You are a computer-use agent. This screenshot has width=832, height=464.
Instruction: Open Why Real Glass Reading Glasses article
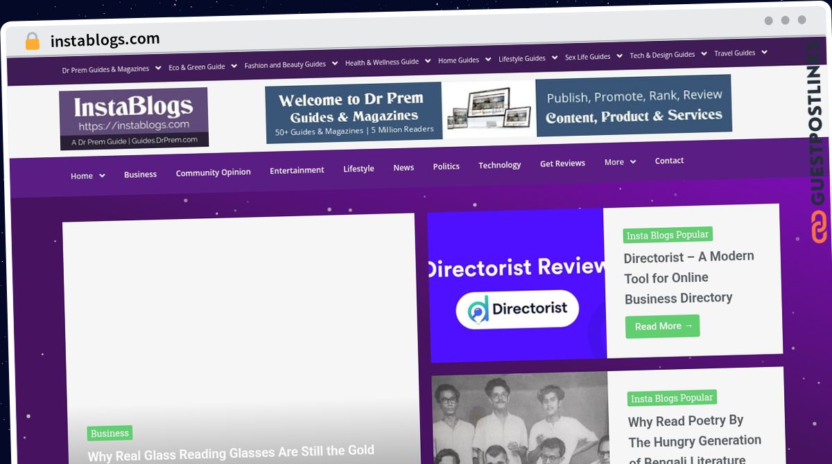coord(231,454)
